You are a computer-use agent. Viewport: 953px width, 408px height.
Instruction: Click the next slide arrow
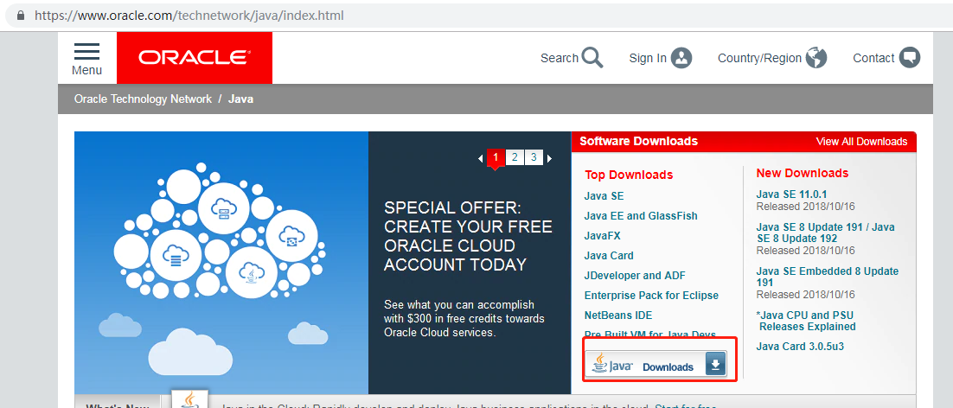point(549,158)
